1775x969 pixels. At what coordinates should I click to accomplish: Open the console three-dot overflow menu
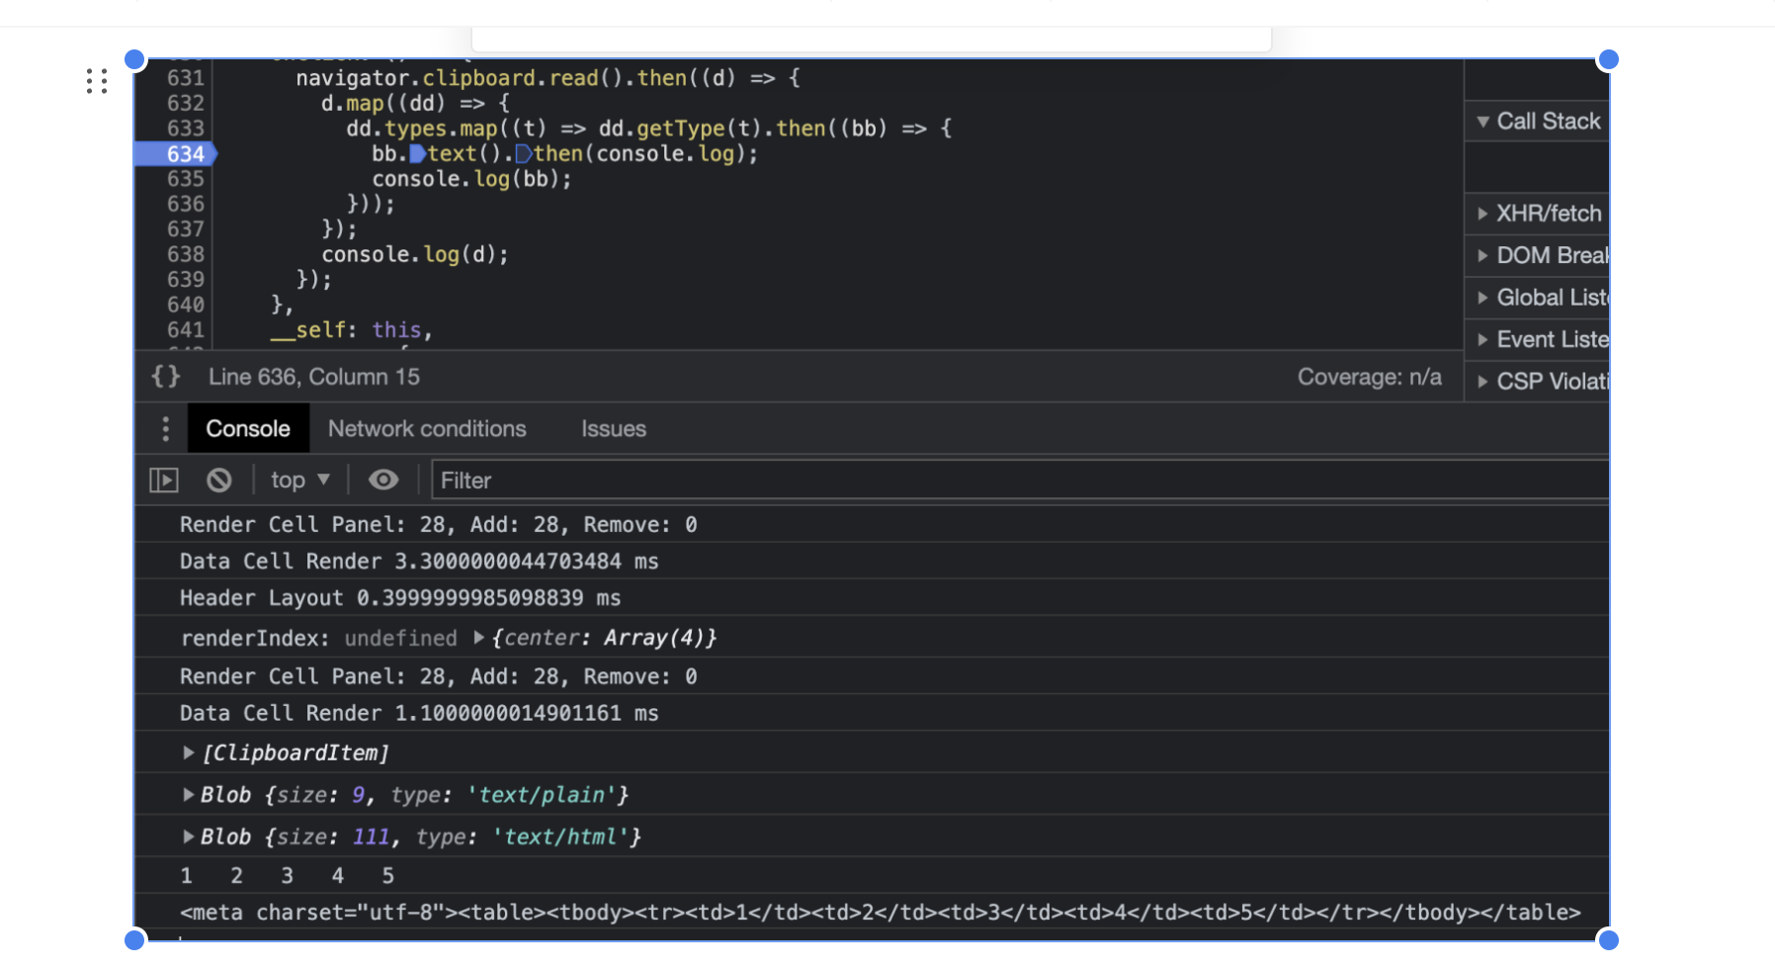coord(165,428)
